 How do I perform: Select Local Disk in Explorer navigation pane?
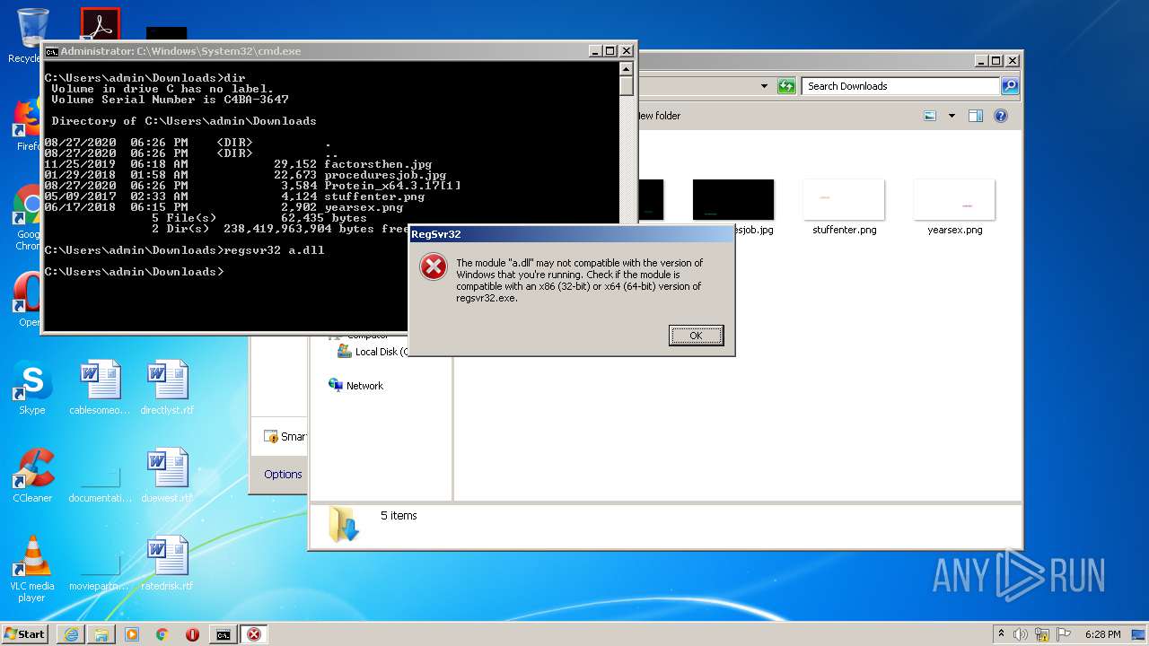(x=373, y=352)
